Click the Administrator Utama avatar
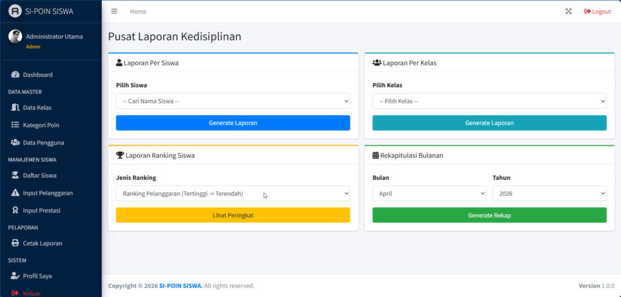 tap(15, 36)
